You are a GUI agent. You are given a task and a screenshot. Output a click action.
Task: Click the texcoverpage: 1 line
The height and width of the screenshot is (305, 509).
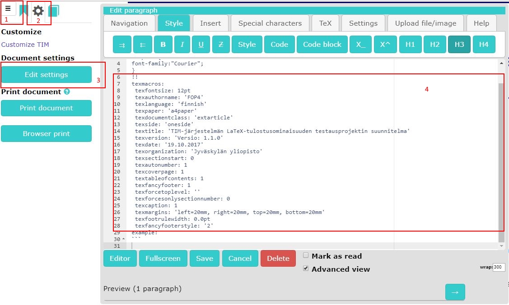click(159, 172)
